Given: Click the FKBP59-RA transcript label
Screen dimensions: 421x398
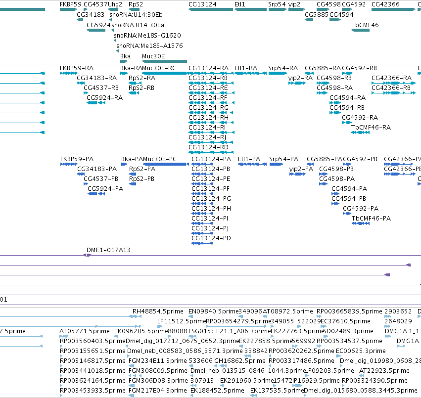Looking at the screenshot, I should (77, 68).
